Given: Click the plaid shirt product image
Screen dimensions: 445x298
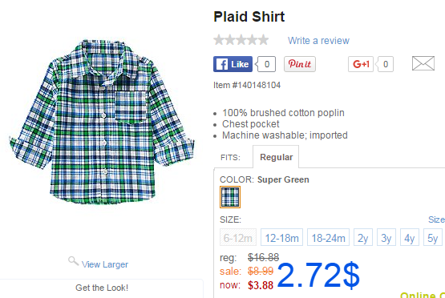Looking at the screenshot, I should 102,122.
